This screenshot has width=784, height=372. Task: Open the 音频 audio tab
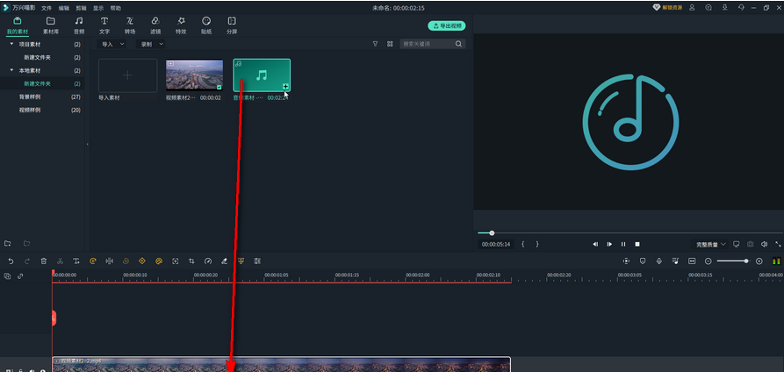coord(79,25)
